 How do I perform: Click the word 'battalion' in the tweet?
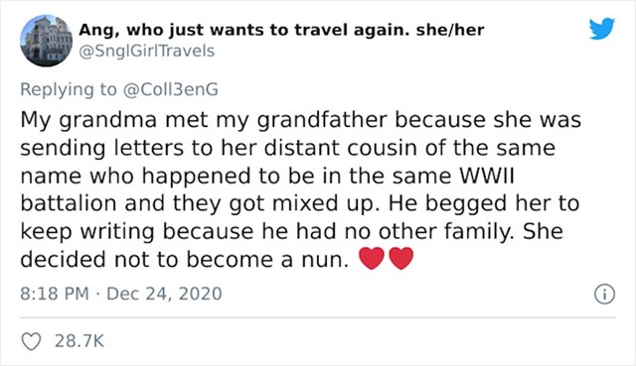click(69, 203)
